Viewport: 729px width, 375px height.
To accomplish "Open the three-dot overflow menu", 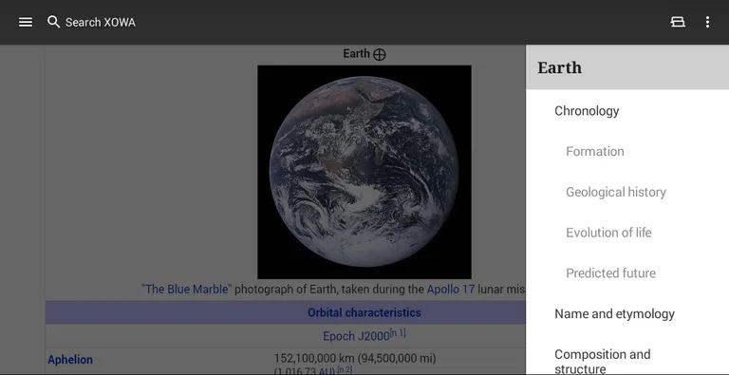I will click(x=707, y=22).
